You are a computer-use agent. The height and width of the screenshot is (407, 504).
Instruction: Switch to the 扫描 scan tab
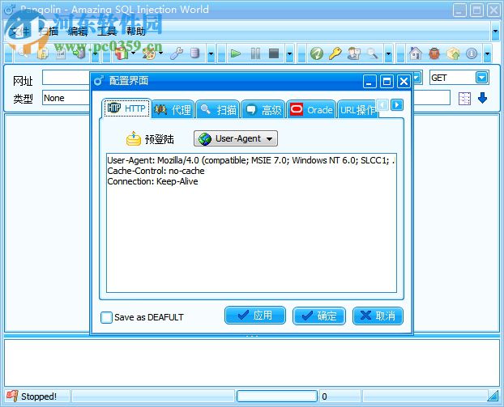(218, 109)
